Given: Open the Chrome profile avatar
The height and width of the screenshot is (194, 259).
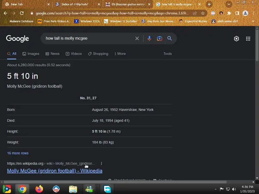Looking at the screenshot, I should (245, 13).
